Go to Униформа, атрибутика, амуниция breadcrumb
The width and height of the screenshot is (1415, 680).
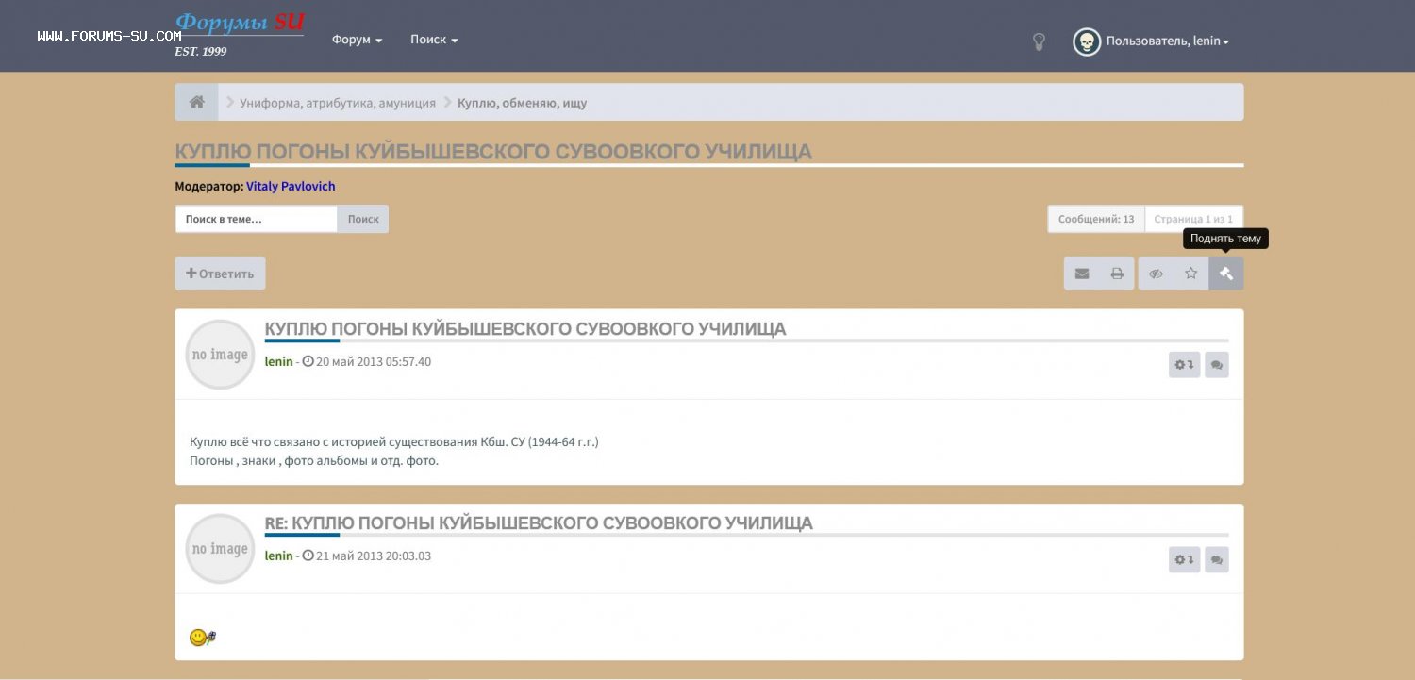click(x=338, y=103)
